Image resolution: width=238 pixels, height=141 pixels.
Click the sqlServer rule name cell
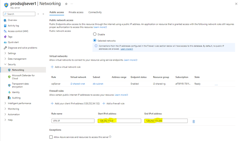coord(56,84)
